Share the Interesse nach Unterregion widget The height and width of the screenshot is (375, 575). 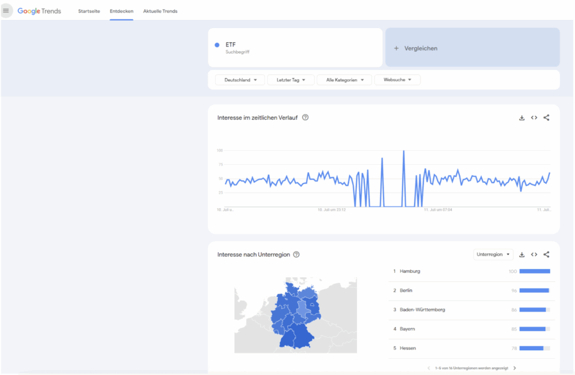[x=546, y=255]
